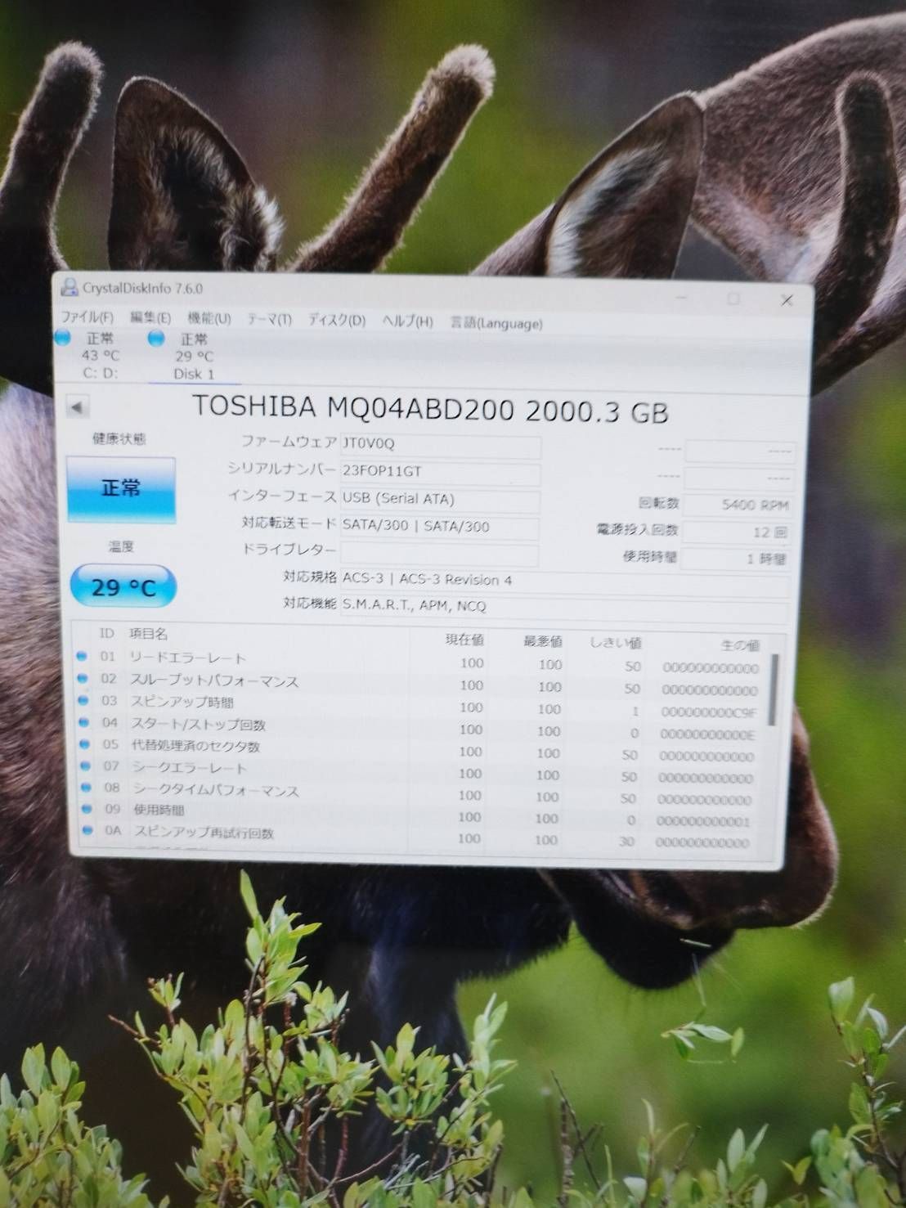Select the 使用時間 attribute row
Screen dimensions: 906x1208
(x=420, y=815)
